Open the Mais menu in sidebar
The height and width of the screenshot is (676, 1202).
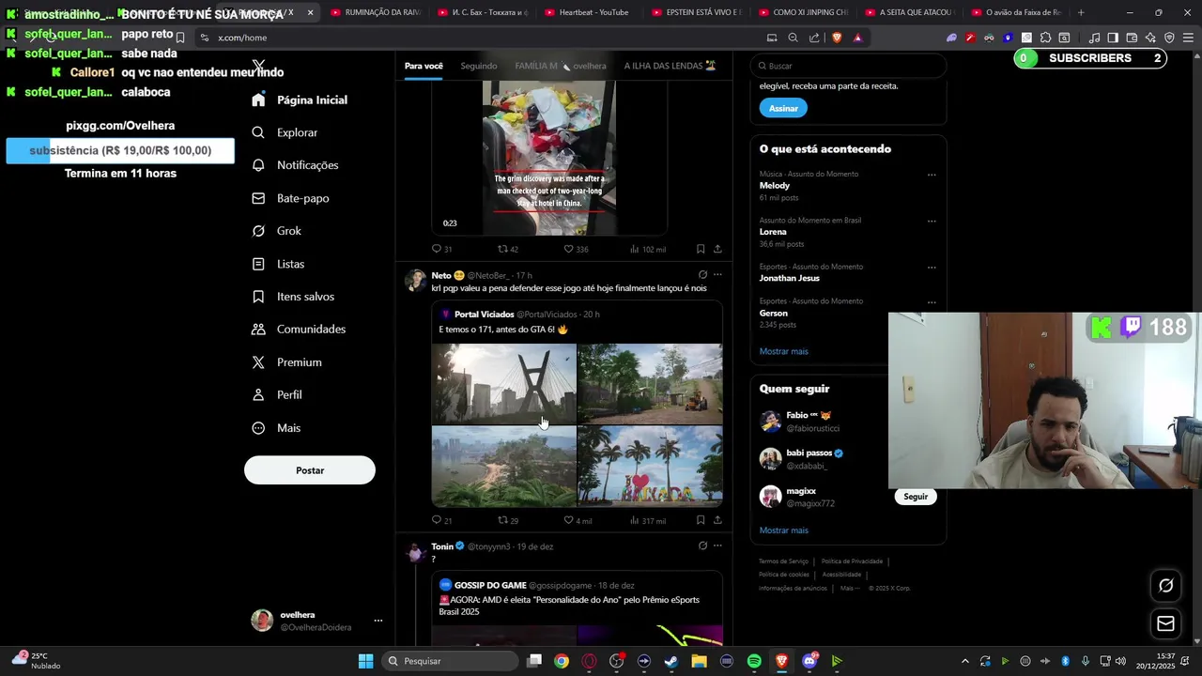point(276,428)
